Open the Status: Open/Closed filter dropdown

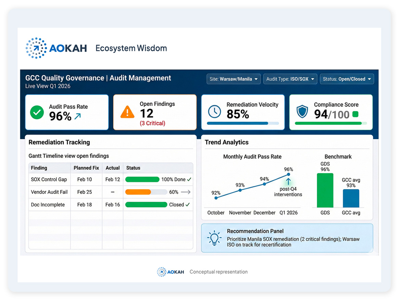pos(347,79)
